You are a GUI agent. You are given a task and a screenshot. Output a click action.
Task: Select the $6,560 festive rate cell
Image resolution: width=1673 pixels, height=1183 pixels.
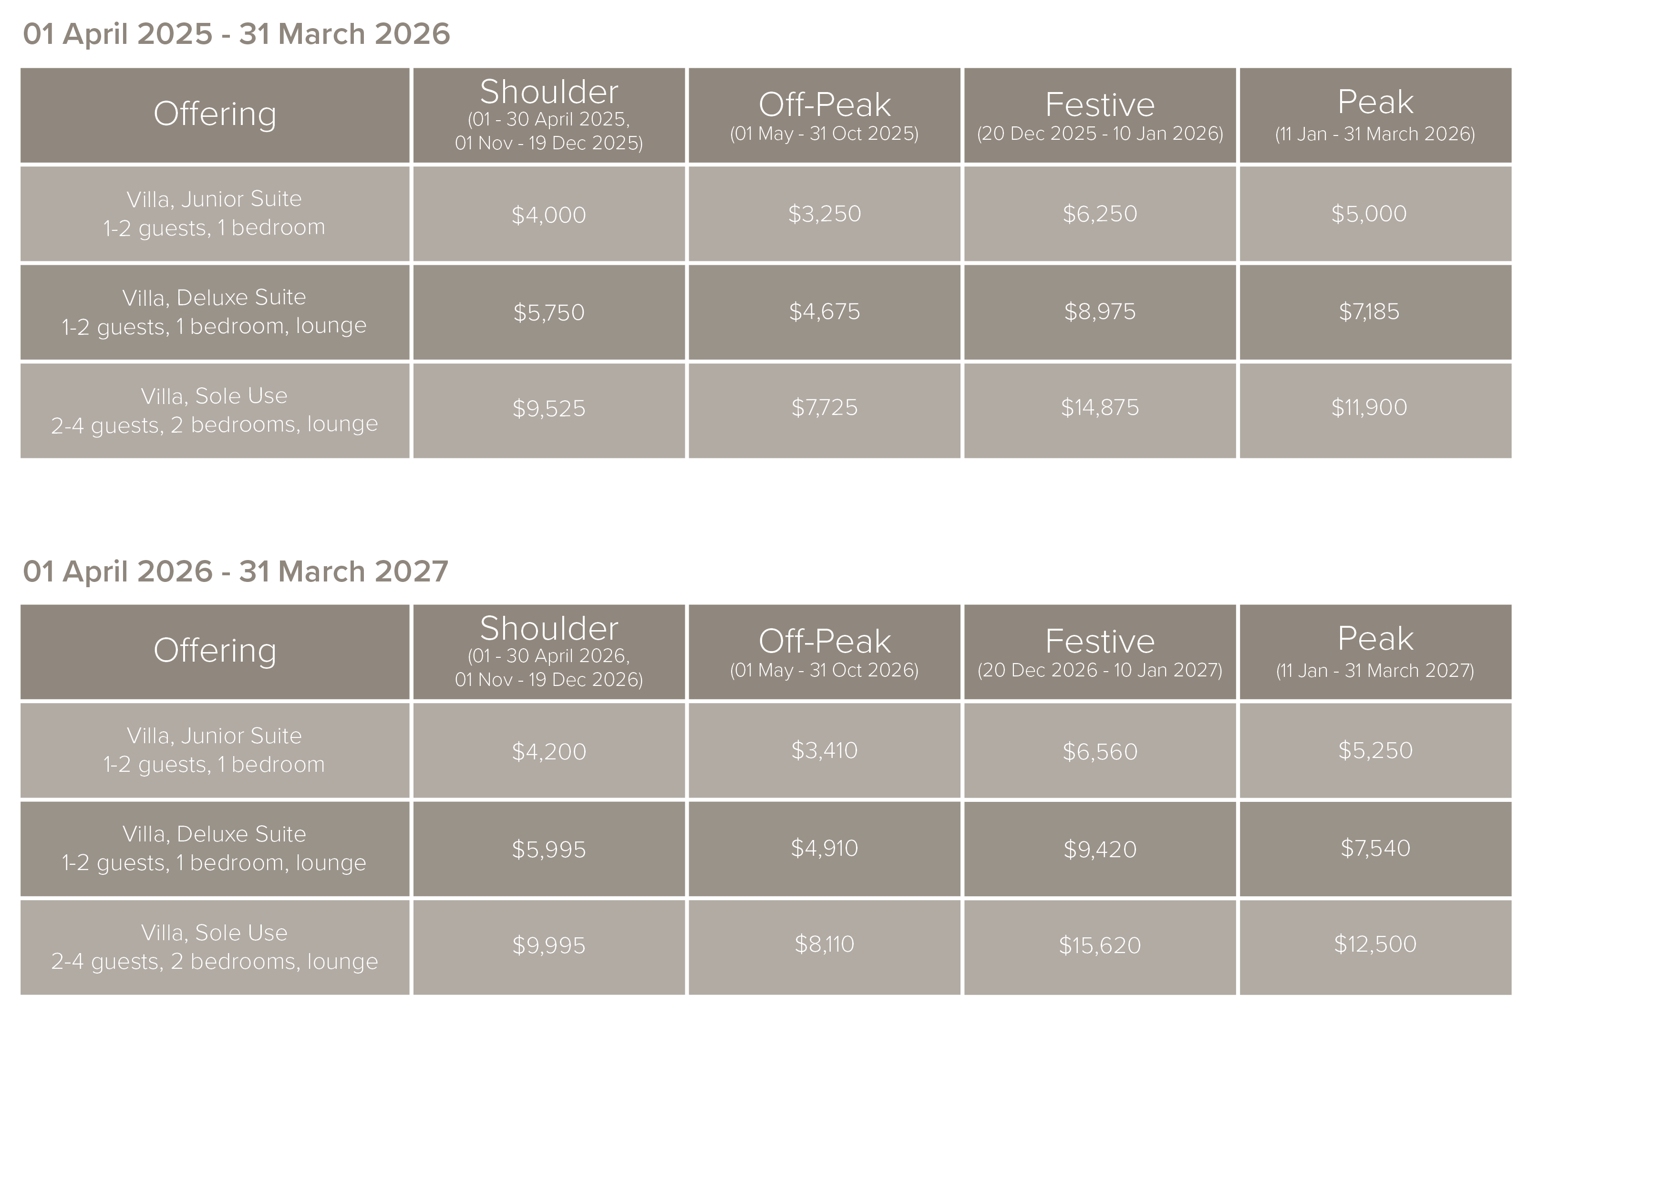[x=1100, y=751]
